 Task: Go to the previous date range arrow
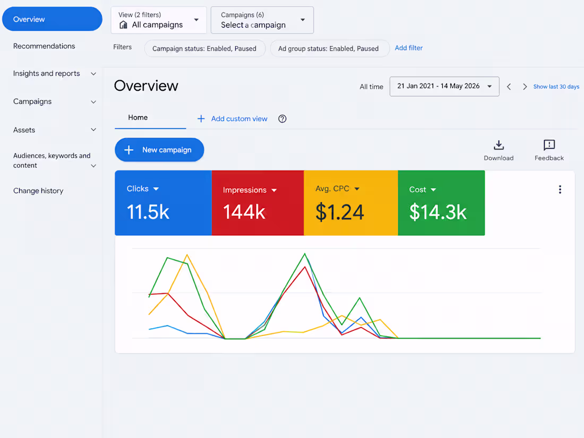509,87
